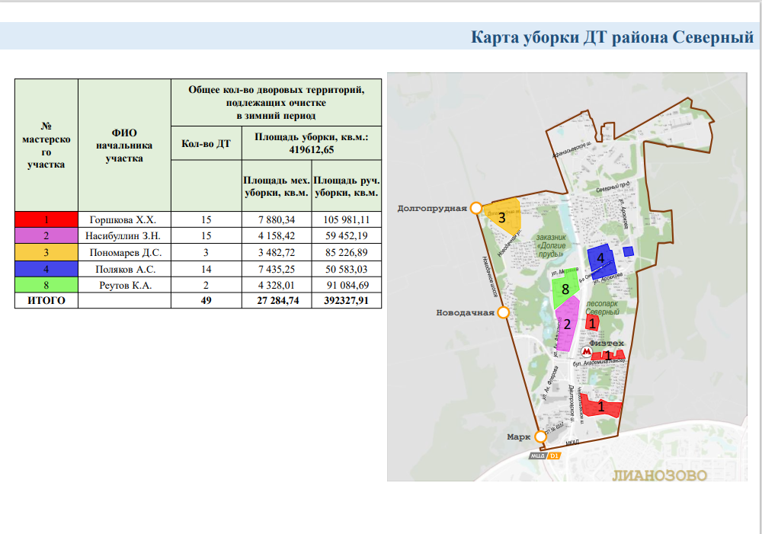Click the count '14' in Поляков row

[206, 269]
